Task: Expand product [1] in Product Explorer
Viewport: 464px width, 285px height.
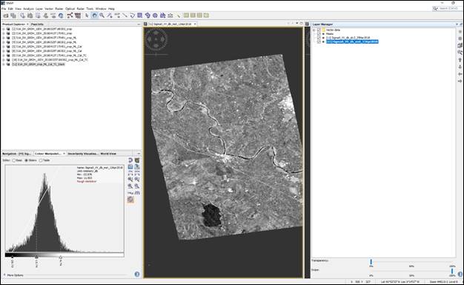Action: pyautogui.click(x=4, y=29)
